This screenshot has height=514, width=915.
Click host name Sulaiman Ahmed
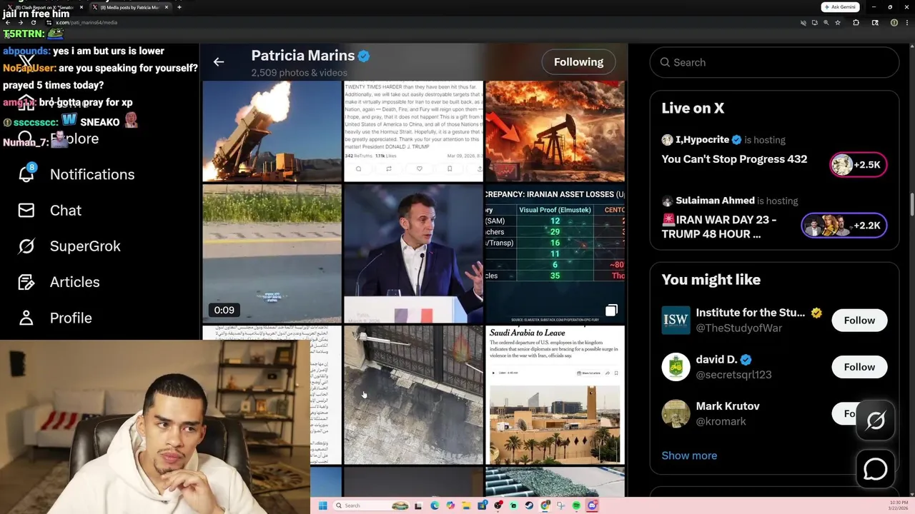click(x=715, y=201)
